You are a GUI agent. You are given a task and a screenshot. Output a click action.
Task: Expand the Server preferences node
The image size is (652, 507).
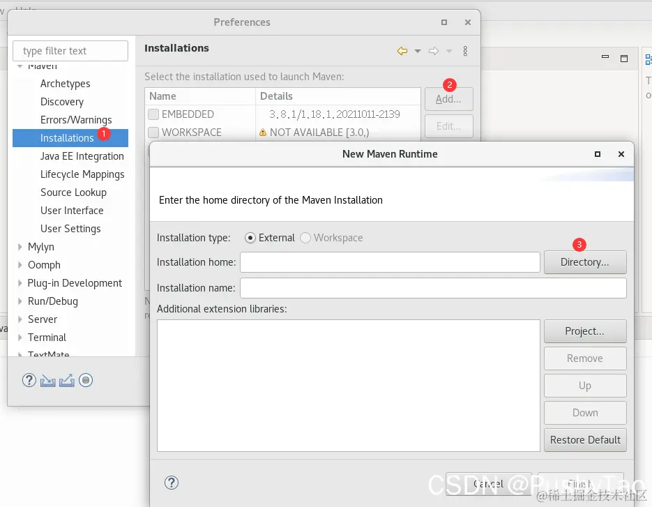click(20, 319)
